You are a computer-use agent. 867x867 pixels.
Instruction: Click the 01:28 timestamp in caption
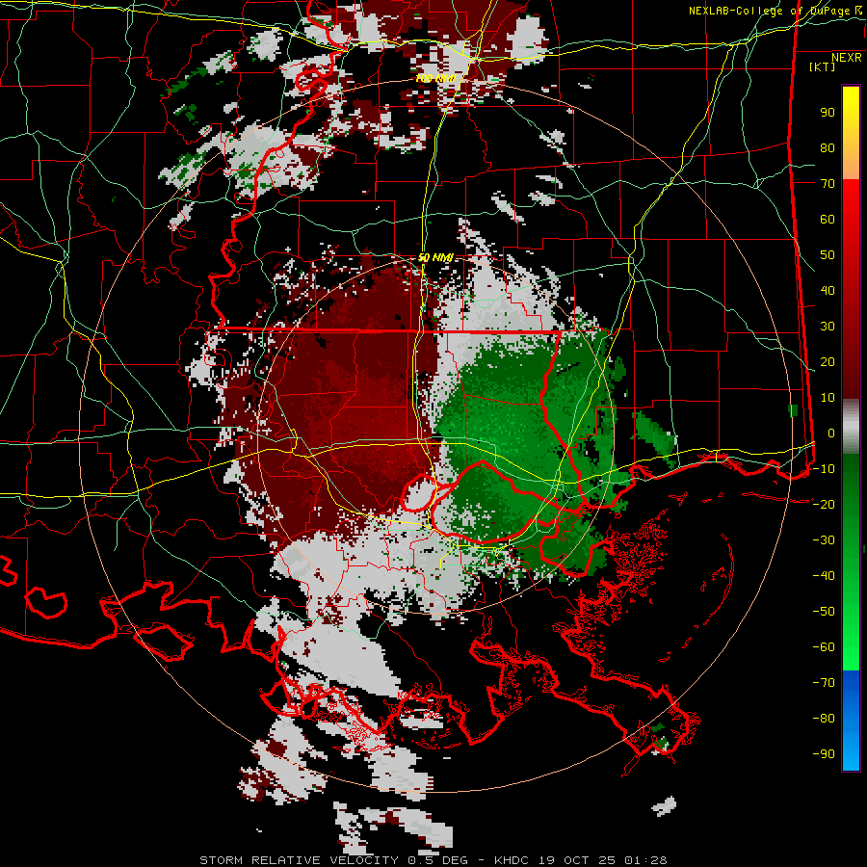point(645,860)
